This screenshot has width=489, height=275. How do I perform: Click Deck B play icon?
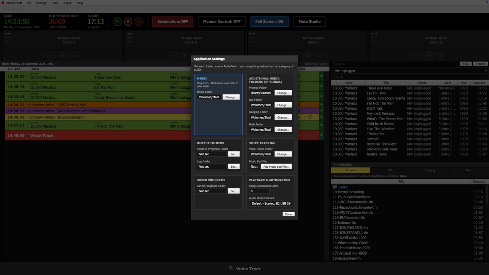[x=173, y=56]
